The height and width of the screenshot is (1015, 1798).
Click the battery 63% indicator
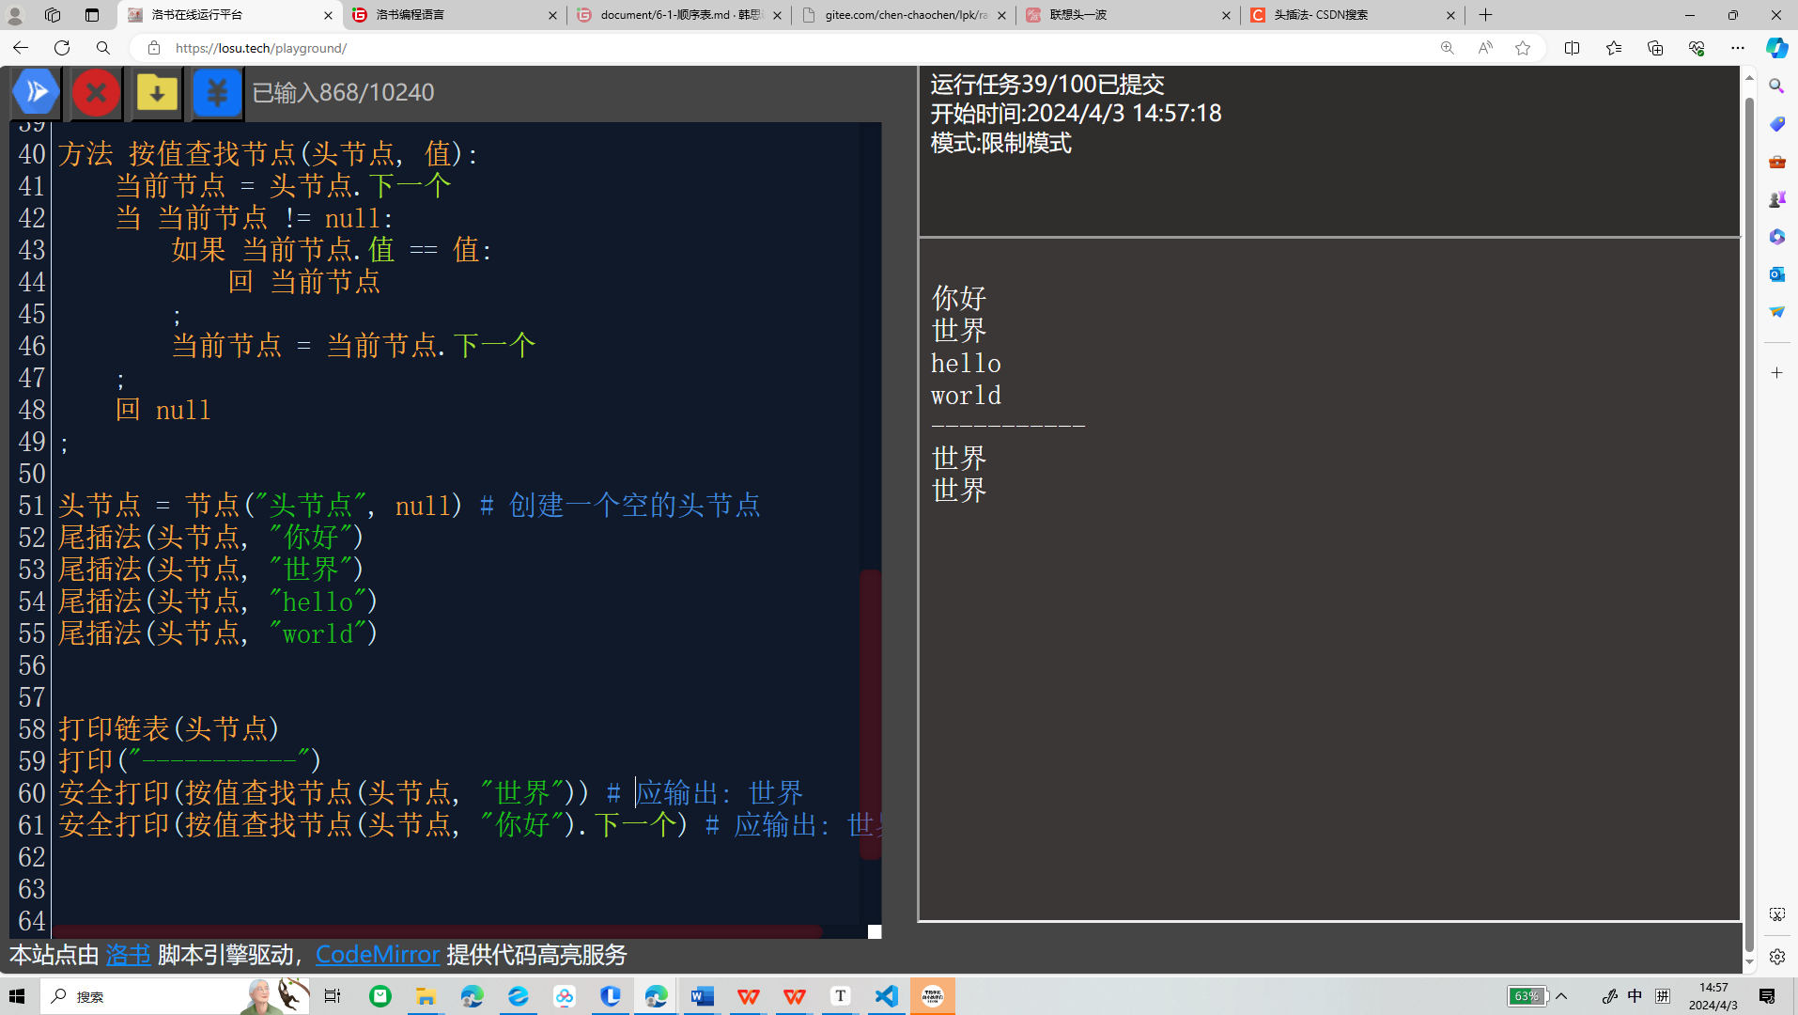coord(1527,996)
